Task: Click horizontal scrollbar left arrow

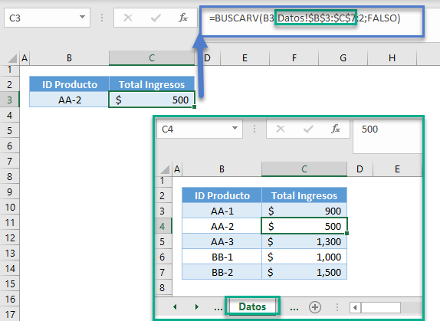Action: pos(355,307)
